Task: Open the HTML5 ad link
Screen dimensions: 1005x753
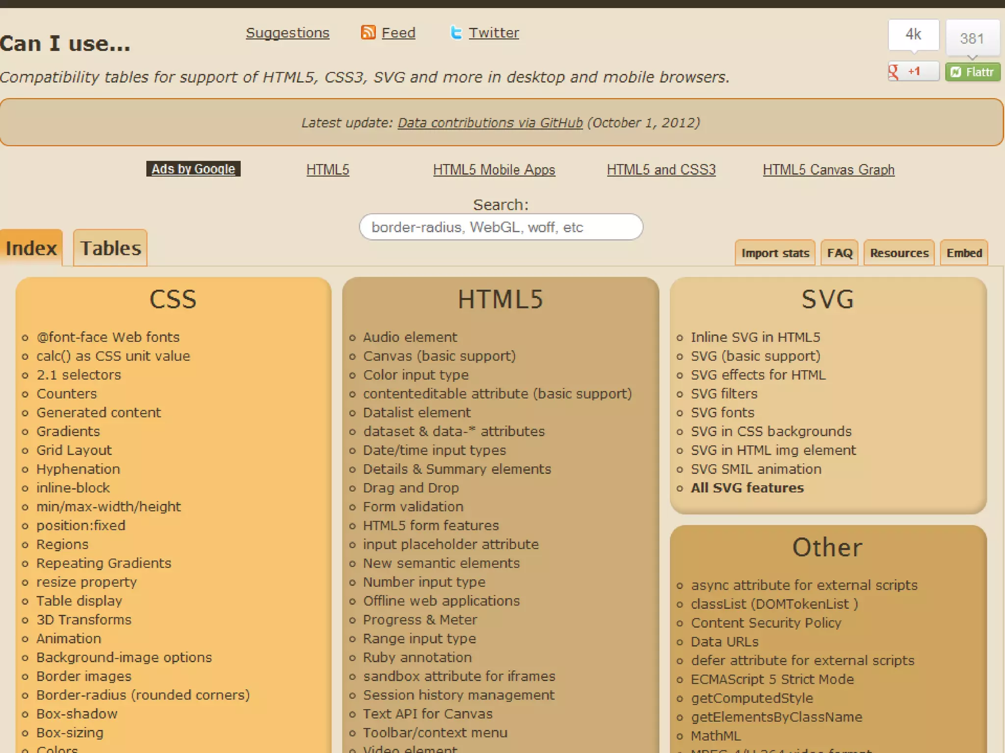Action: [328, 170]
